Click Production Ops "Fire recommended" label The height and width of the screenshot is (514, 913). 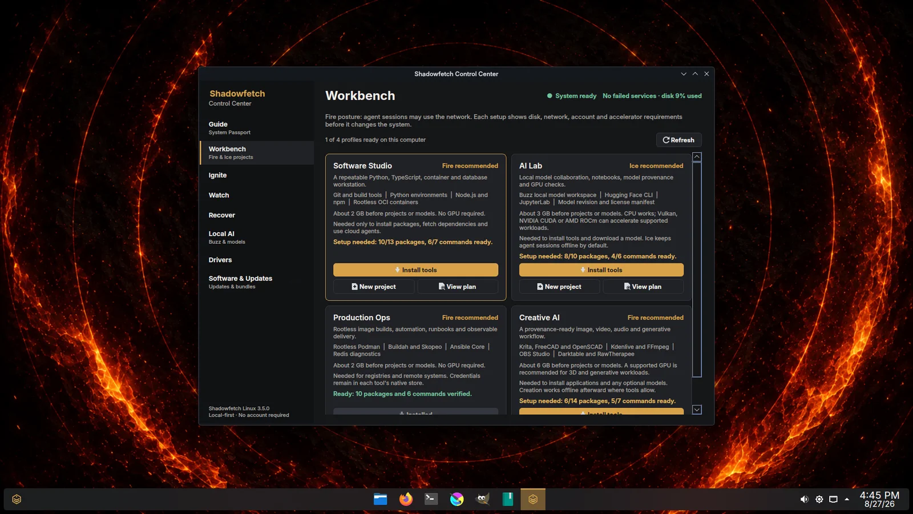[x=470, y=318]
